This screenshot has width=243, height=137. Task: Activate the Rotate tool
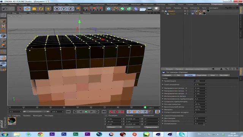point(41,9)
